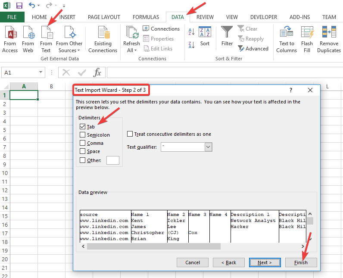The height and width of the screenshot is (278, 343).
Task: Open the PAGE LAYOUT tab
Action: click(x=104, y=17)
